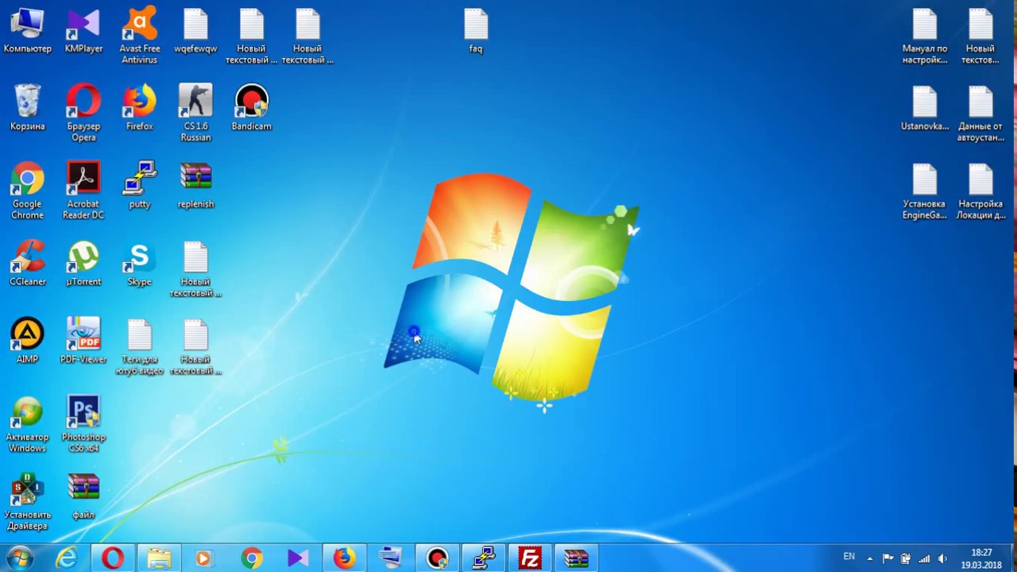The image size is (1017, 572).
Task: Click the power plug tray icon
Action: tap(906, 558)
